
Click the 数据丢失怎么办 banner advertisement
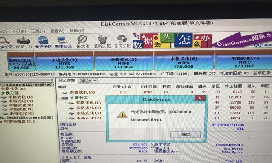[172, 41]
